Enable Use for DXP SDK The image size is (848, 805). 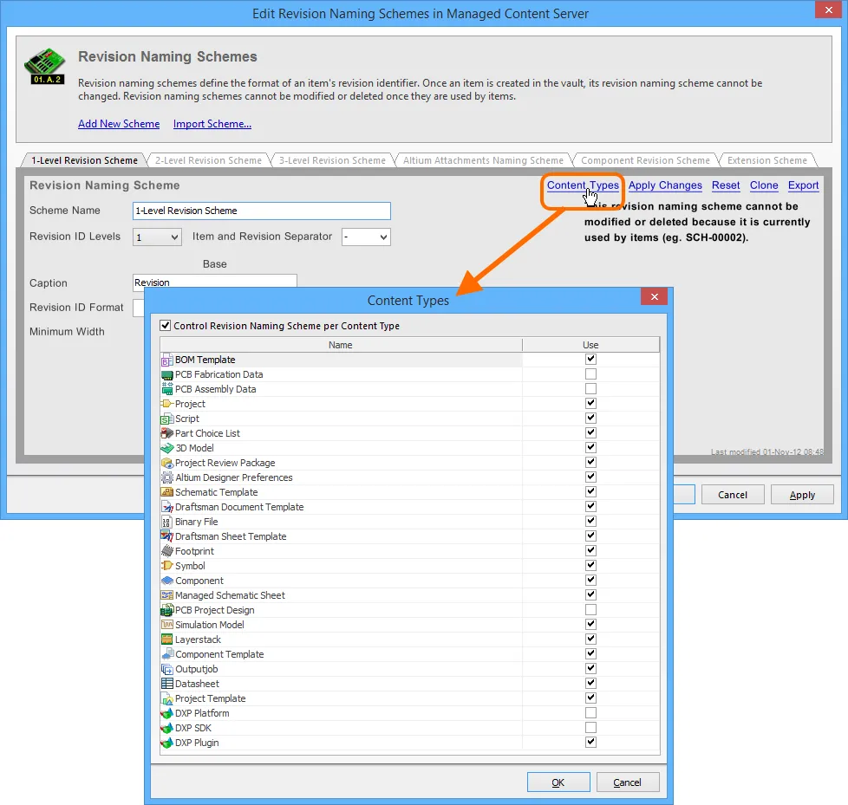coord(590,728)
